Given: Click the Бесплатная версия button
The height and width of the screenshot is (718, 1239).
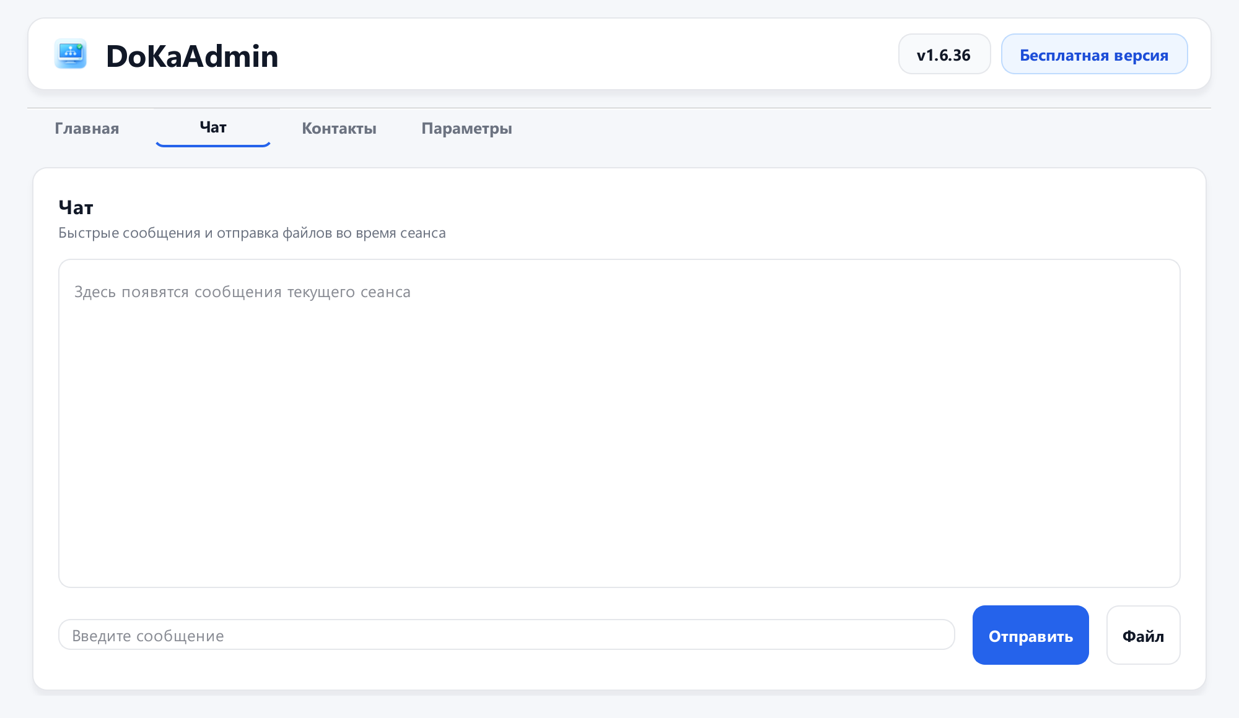Looking at the screenshot, I should [1094, 54].
